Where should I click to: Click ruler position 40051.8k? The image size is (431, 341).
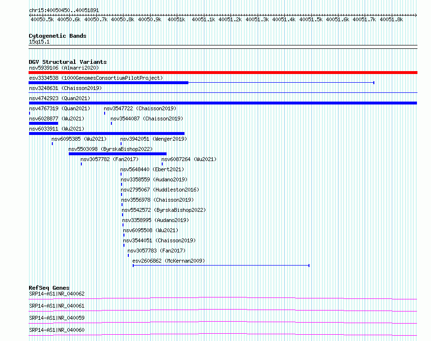(x=391, y=19)
